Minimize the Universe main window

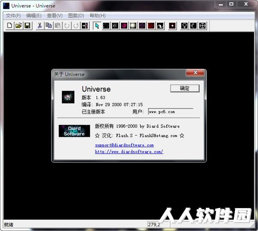[x=221, y=4]
